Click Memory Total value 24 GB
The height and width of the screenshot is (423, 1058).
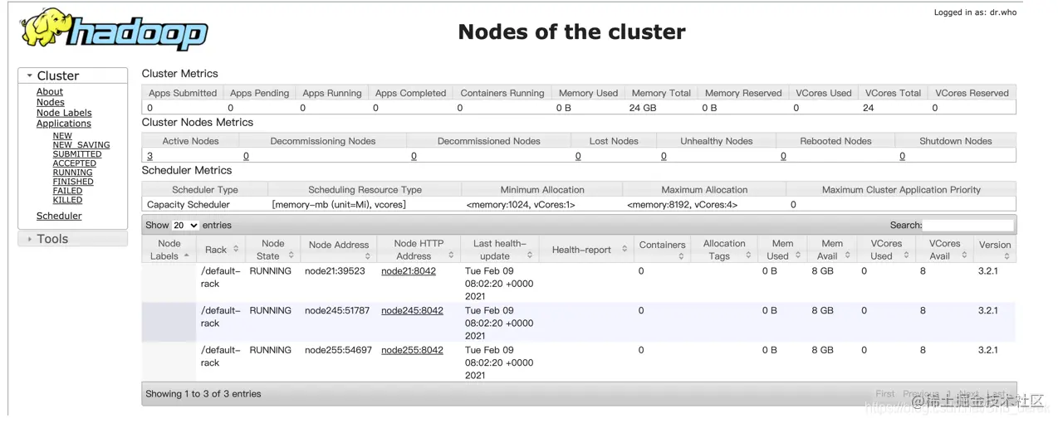(x=643, y=108)
